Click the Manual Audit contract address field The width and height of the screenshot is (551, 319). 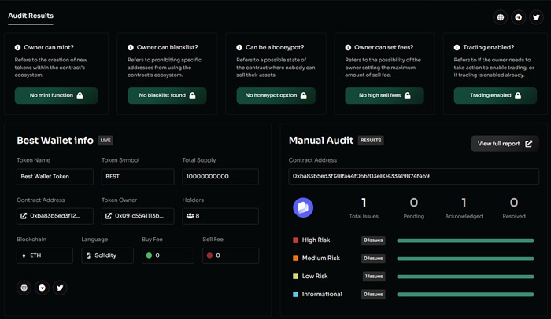pyautogui.click(x=413, y=176)
